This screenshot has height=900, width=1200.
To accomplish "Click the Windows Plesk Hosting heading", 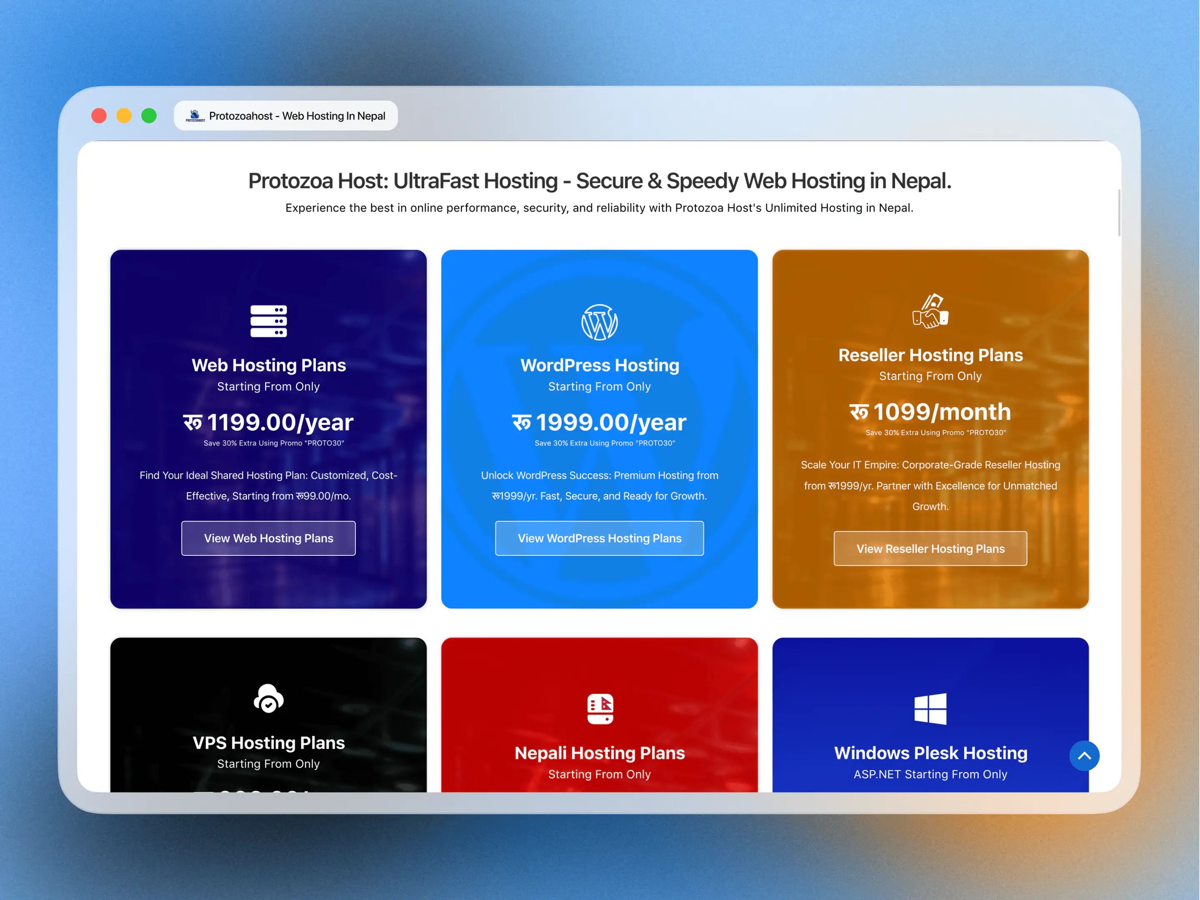I will click(x=931, y=753).
